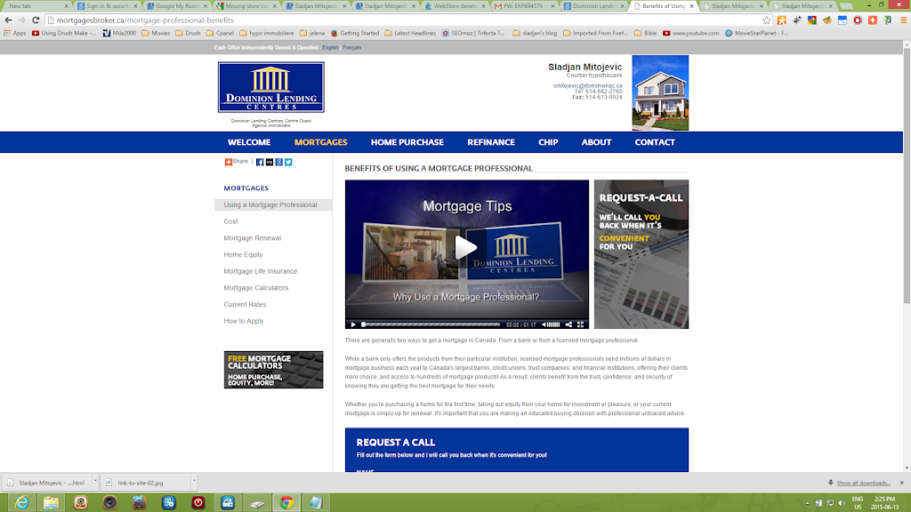This screenshot has height=512, width=911.
Task: Open Mortgage Calculators sidebar link
Action: pos(255,288)
